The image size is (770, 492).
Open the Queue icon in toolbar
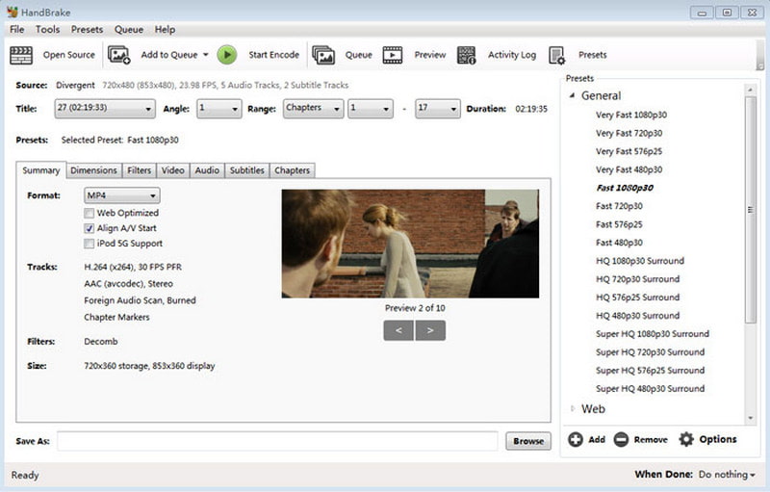point(323,55)
